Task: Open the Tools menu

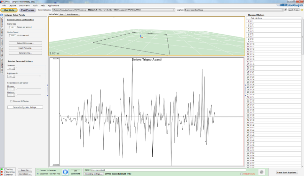Action: click(x=35, y=6)
